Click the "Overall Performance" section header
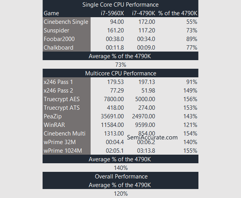The width and height of the screenshot is (241, 198). click(121, 177)
